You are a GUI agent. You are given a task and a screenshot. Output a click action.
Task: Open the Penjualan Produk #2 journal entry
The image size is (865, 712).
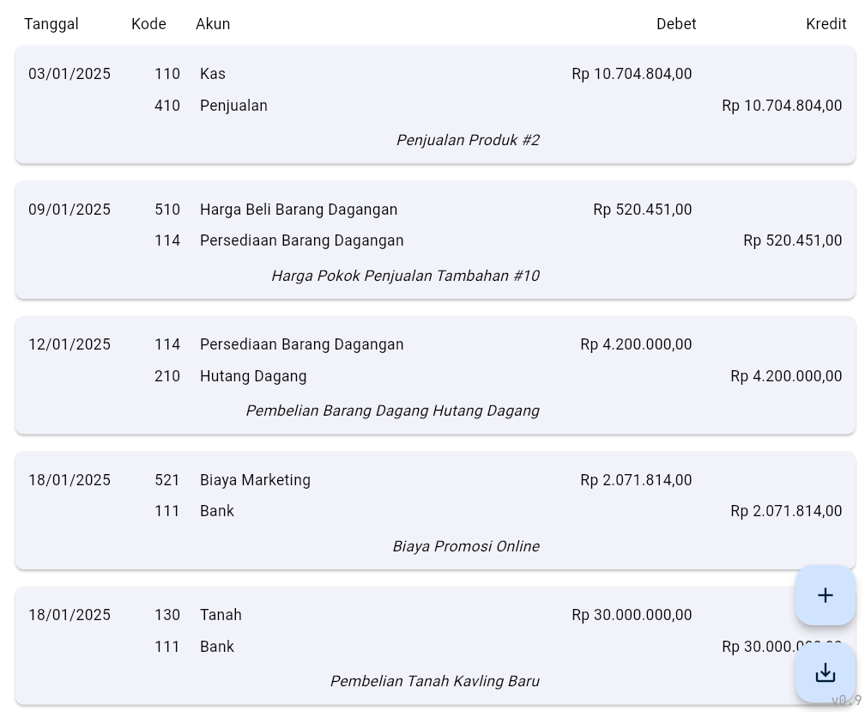point(468,140)
